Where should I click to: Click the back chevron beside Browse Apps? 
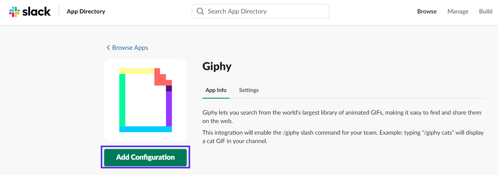point(108,48)
